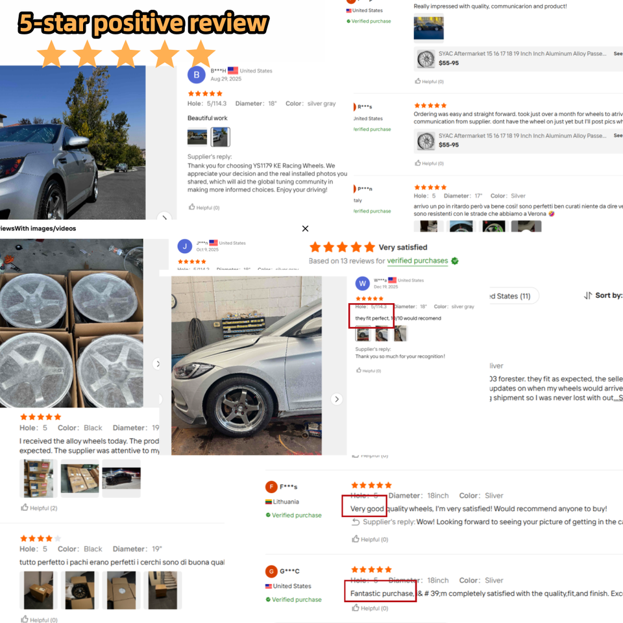The height and width of the screenshot is (623, 623).
Task: Go to next photo of silver car in garage
Action: click(x=337, y=399)
